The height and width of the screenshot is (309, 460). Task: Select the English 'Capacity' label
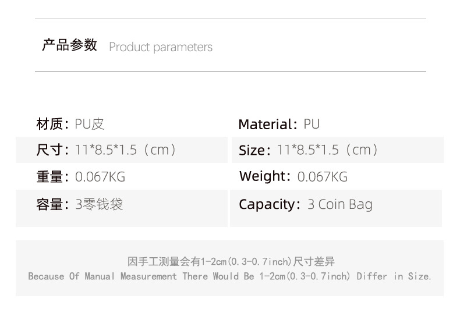[269, 204]
